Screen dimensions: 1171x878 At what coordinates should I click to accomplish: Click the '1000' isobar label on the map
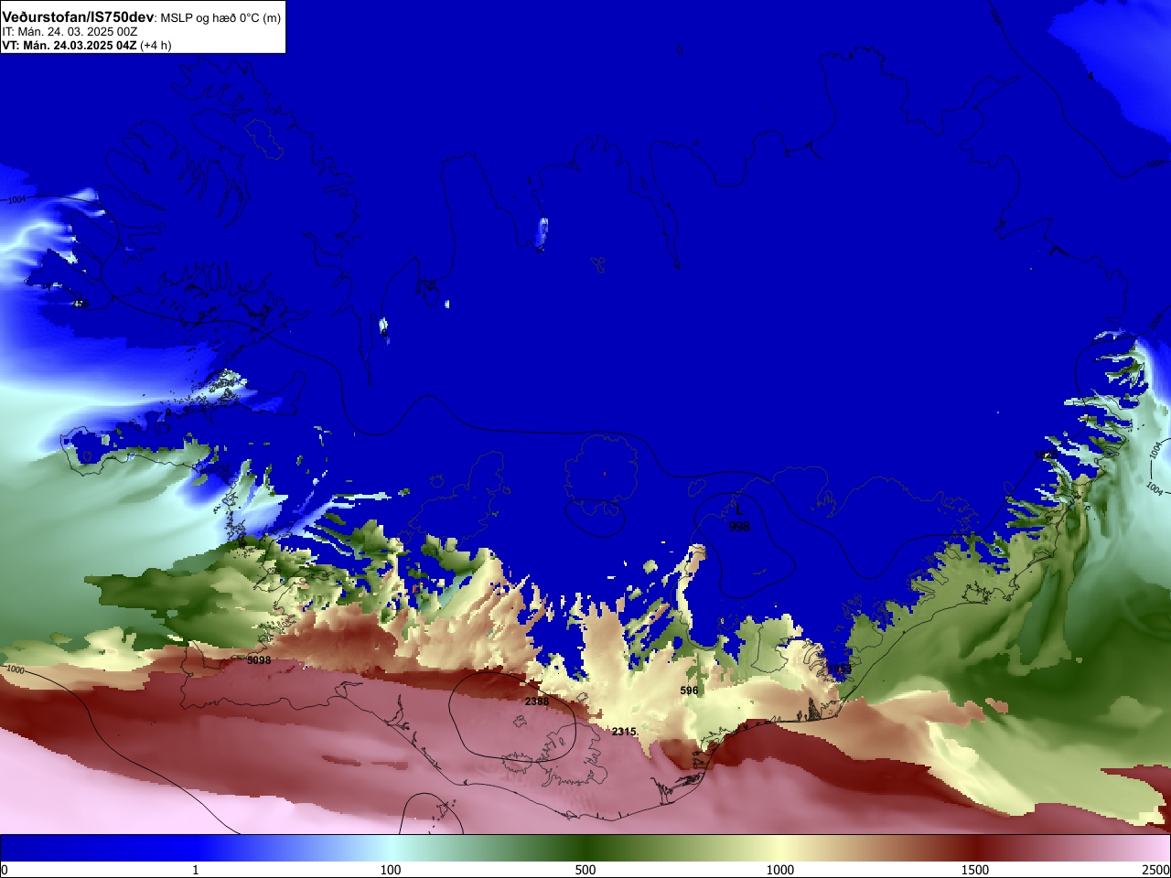click(15, 669)
